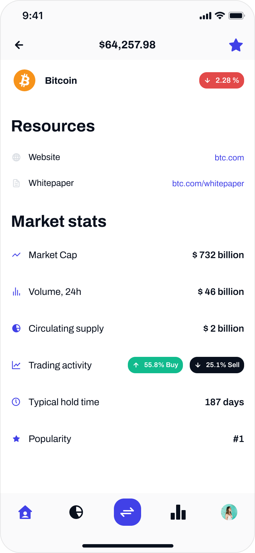The height and width of the screenshot is (553, 255).
Task: Tap the Market Cap trend line icon
Action: 16,255
